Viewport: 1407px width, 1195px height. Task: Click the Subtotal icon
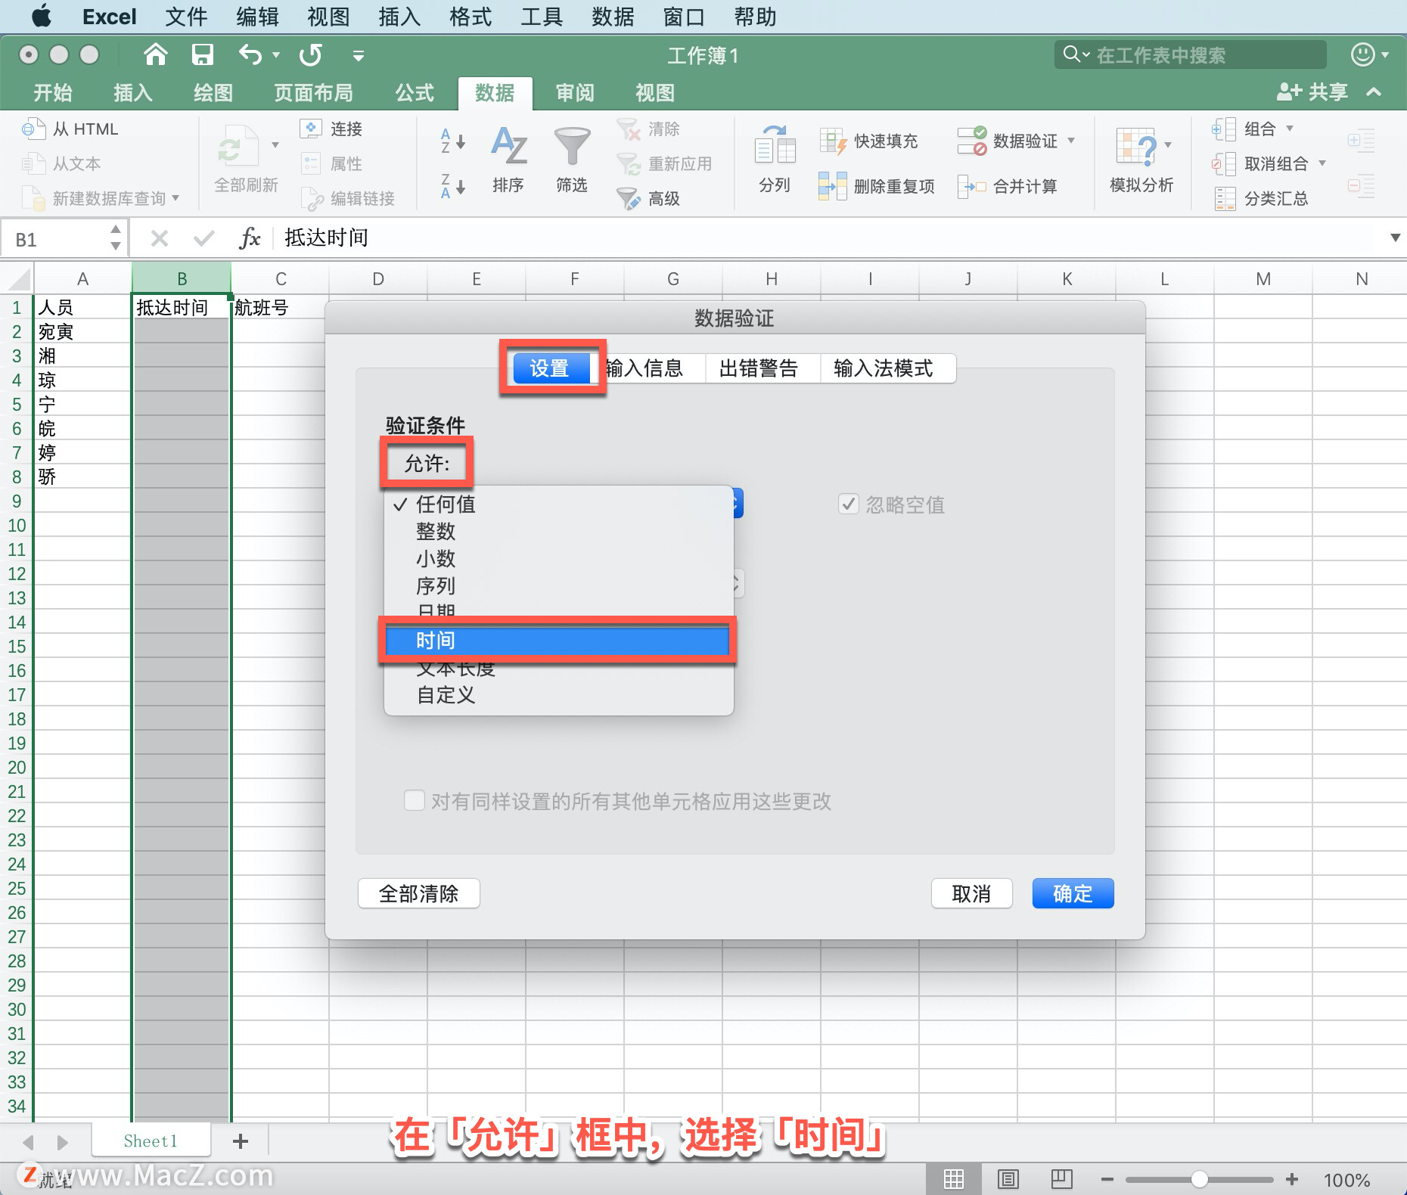1225,199
